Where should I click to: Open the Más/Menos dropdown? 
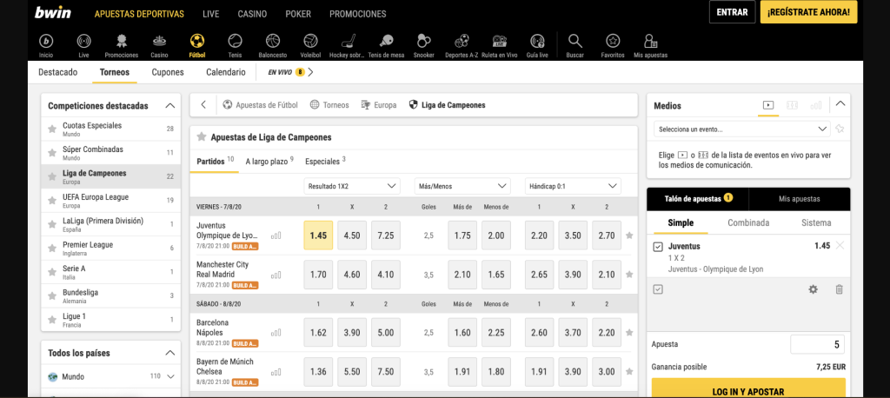click(x=462, y=186)
